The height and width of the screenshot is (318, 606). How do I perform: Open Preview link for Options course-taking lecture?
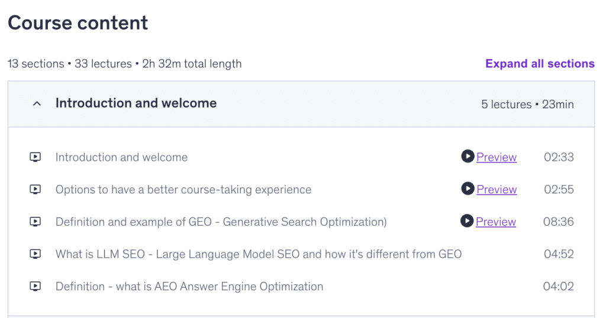497,190
